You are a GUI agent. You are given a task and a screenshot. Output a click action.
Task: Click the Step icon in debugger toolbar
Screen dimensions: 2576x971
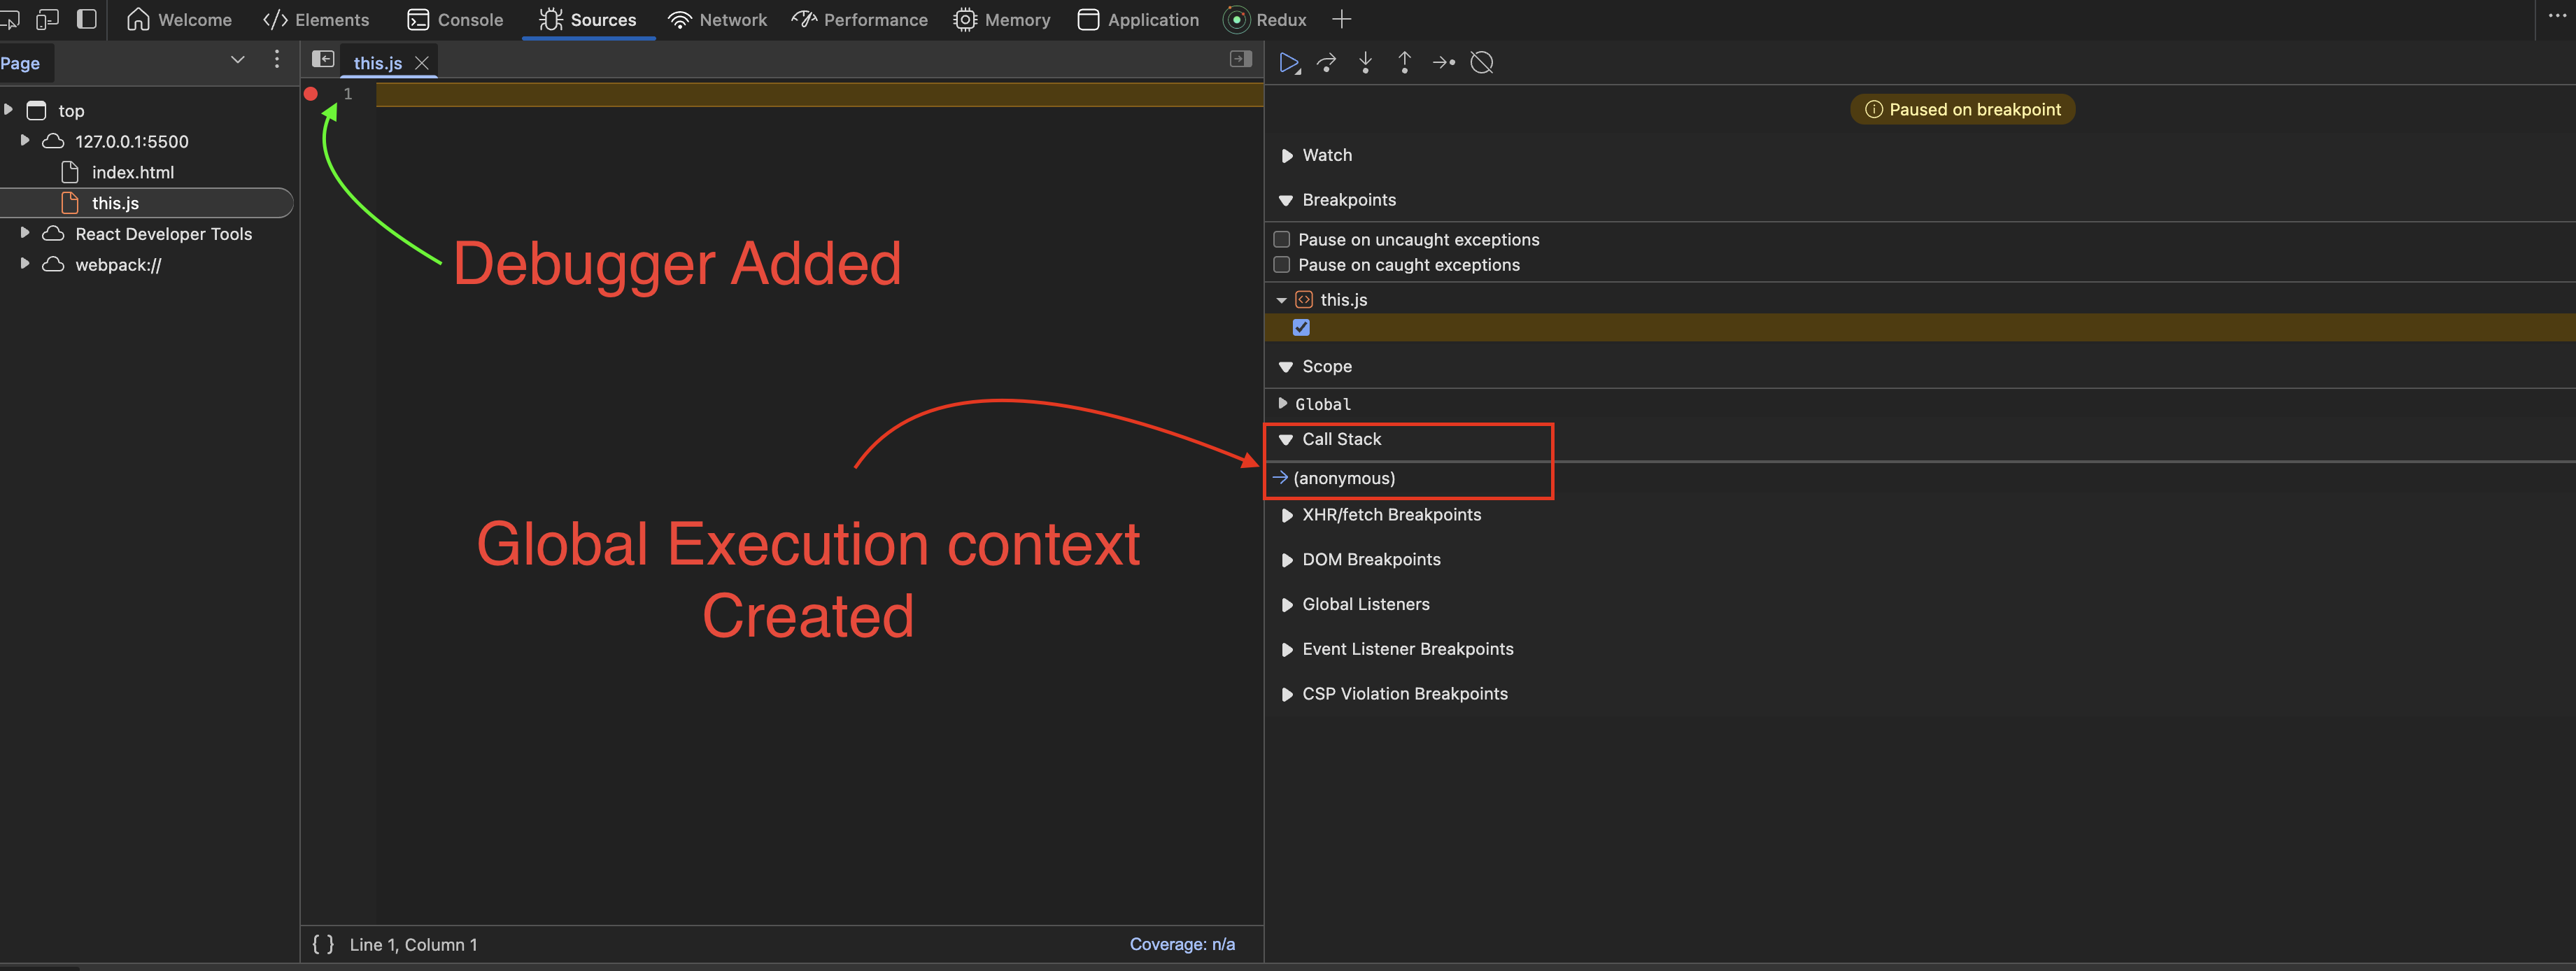(1443, 63)
